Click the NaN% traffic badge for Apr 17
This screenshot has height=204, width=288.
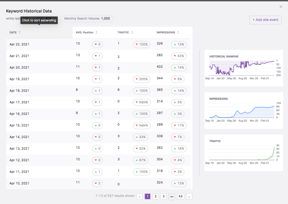[x=142, y=102]
